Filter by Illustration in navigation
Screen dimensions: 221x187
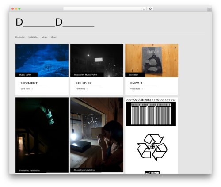click(x=20, y=37)
